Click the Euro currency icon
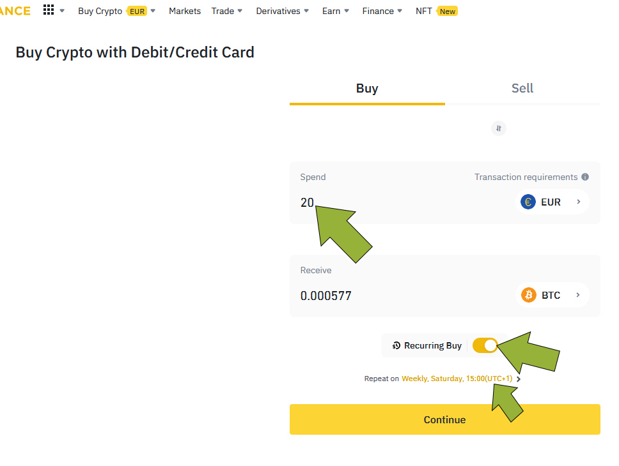619x466 pixels. click(x=528, y=202)
